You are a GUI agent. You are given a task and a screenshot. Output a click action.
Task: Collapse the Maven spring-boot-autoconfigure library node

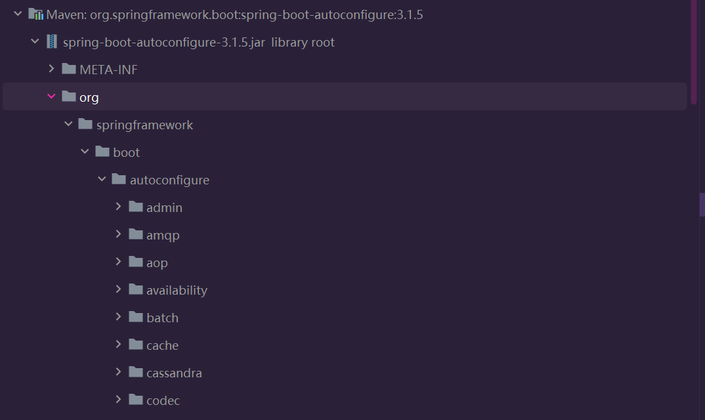pos(18,14)
